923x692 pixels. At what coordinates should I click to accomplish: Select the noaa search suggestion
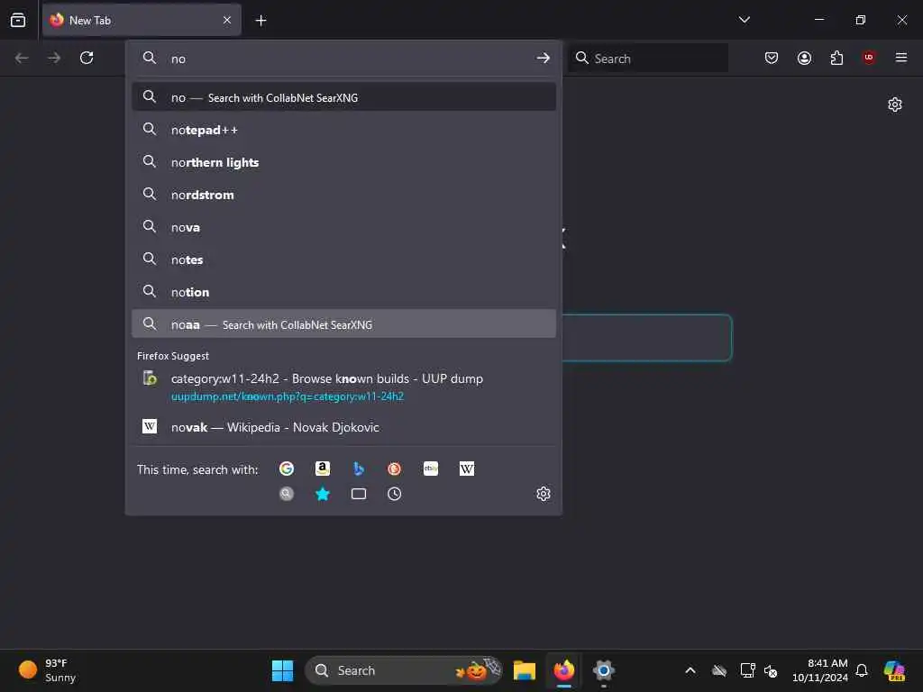(x=343, y=324)
